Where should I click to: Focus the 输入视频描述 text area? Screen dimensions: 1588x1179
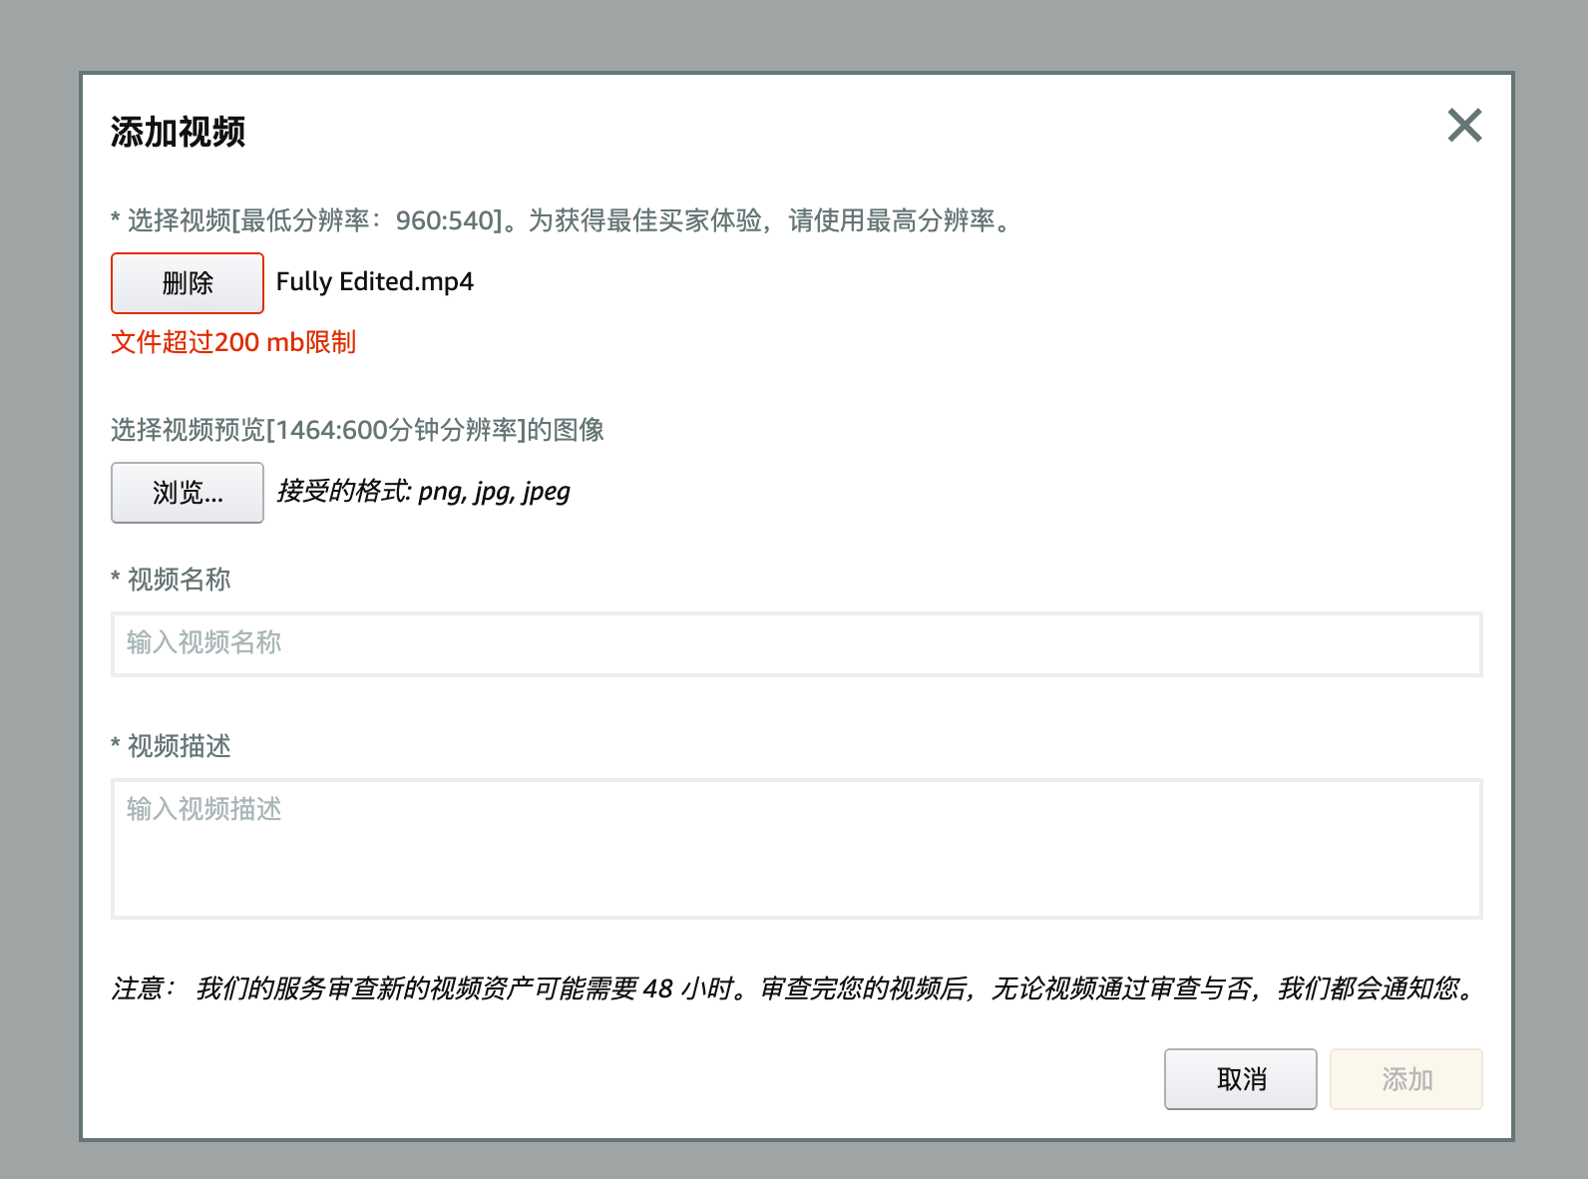click(797, 849)
